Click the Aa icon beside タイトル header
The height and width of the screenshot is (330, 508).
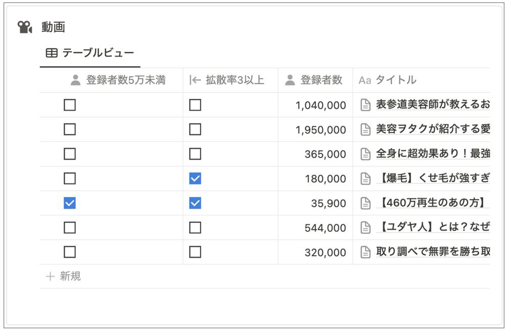click(x=365, y=80)
